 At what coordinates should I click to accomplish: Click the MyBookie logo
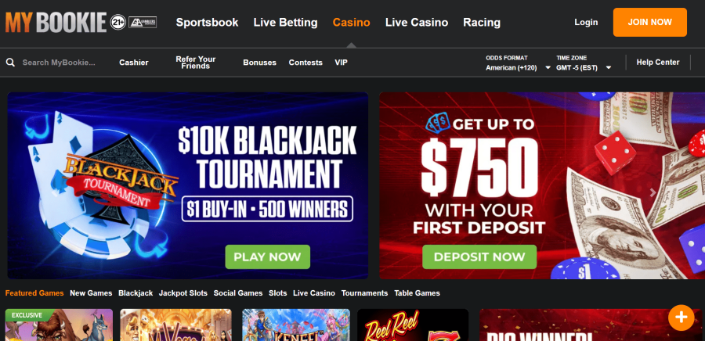56,22
